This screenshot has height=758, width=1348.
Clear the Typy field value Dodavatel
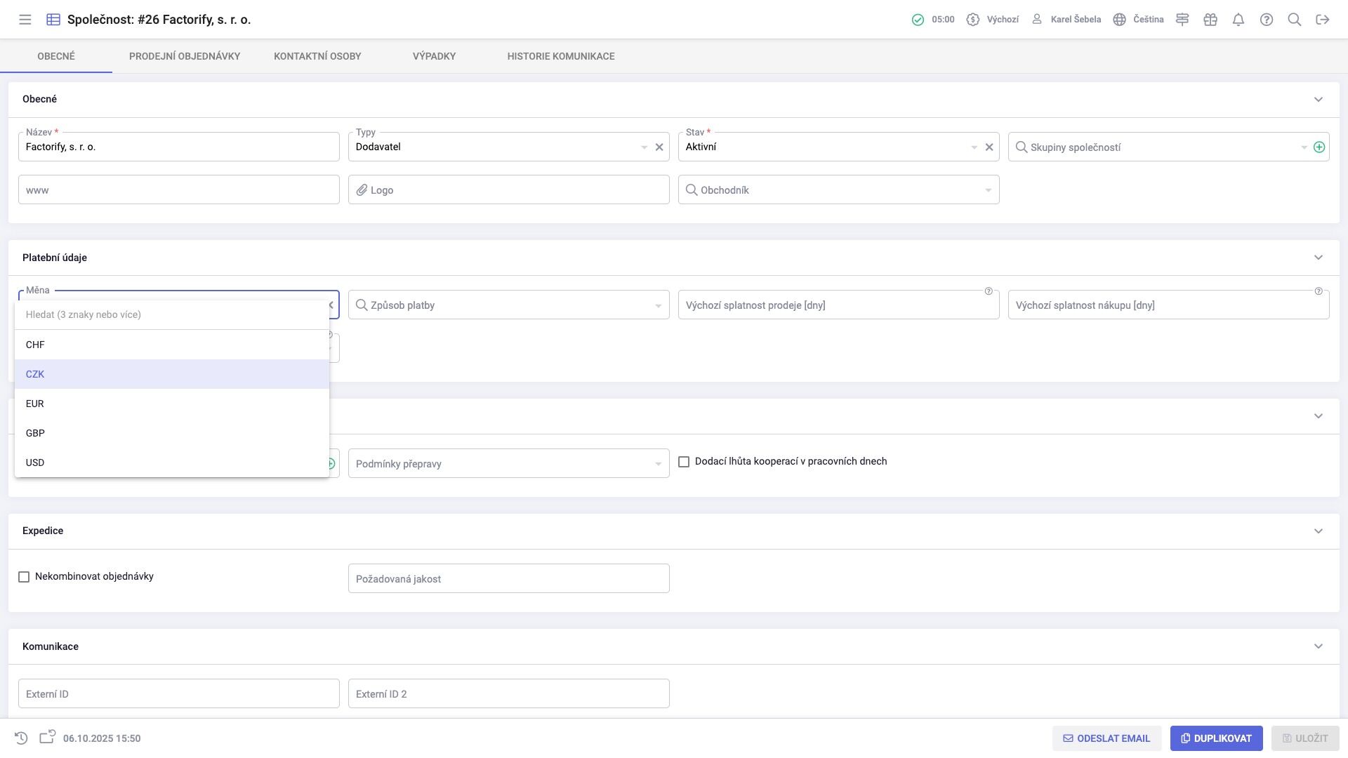pyautogui.click(x=659, y=147)
